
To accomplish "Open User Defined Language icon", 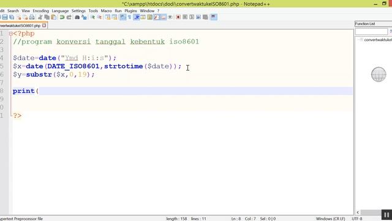I will click(143, 17).
